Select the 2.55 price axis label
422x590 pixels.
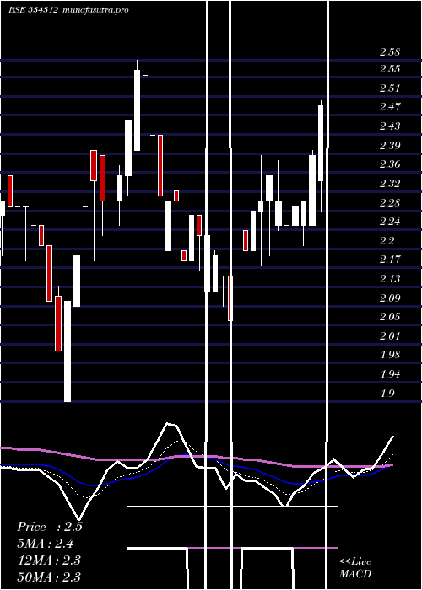click(390, 69)
